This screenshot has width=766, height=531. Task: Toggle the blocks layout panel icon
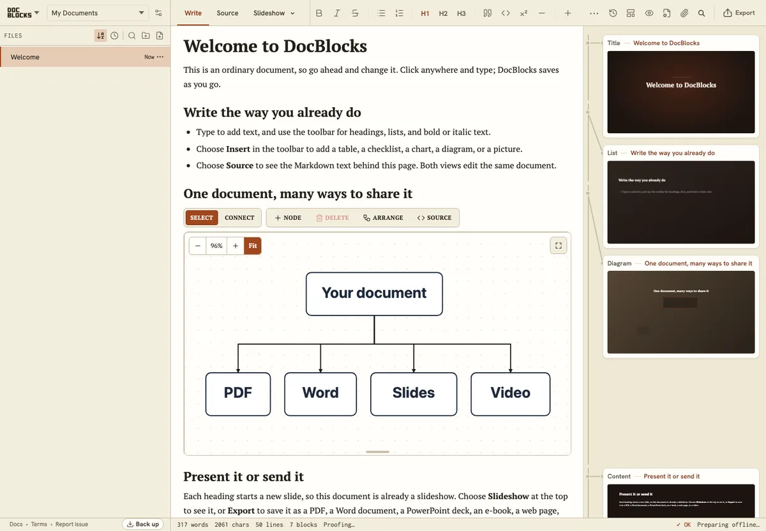tap(631, 13)
